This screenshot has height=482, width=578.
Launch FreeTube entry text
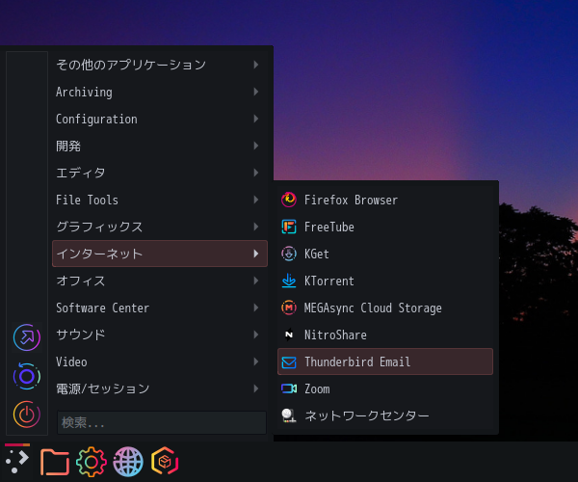pos(329,227)
